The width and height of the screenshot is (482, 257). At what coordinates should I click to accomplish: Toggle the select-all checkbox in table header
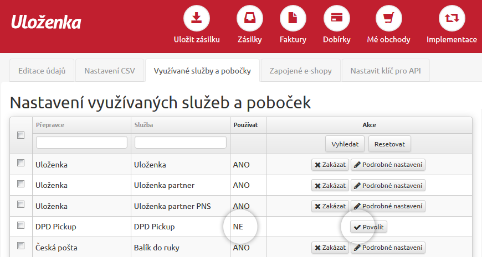click(20, 135)
